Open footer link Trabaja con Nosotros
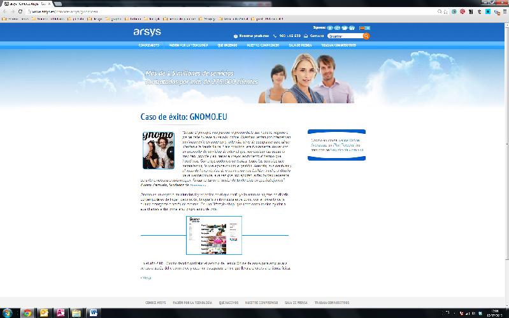Image resolution: width=509 pixels, height=318 pixels. (332, 303)
